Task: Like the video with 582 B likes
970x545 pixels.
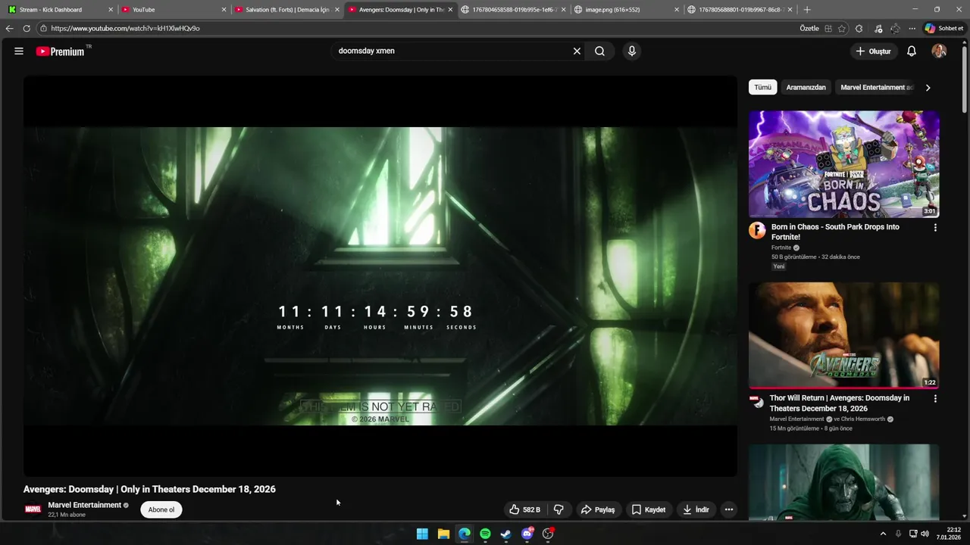Action: tap(524, 509)
